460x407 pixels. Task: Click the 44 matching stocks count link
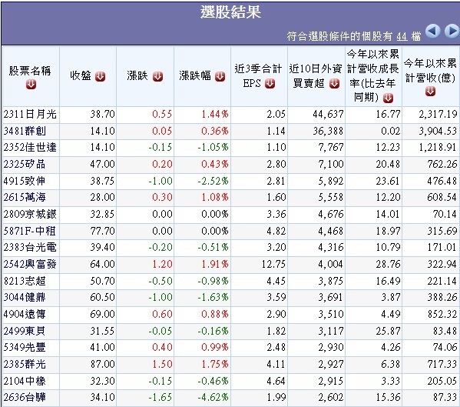tap(402, 36)
